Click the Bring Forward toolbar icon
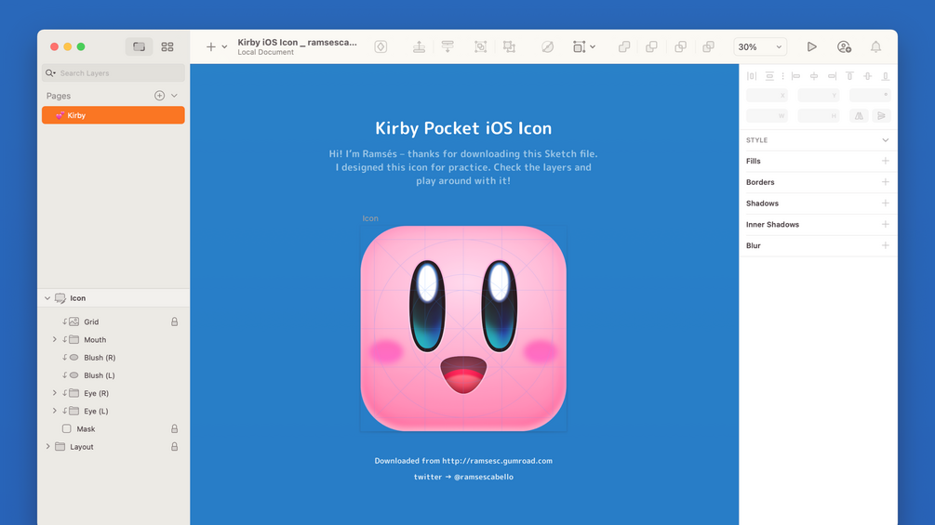This screenshot has width=935, height=525. (420, 46)
